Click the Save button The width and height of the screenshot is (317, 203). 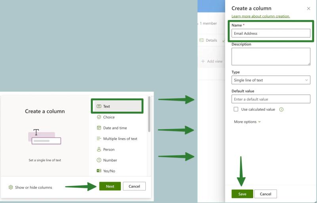242,194
